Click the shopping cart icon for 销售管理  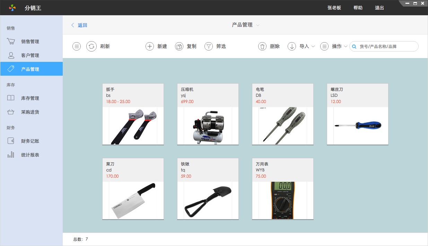(x=11, y=41)
